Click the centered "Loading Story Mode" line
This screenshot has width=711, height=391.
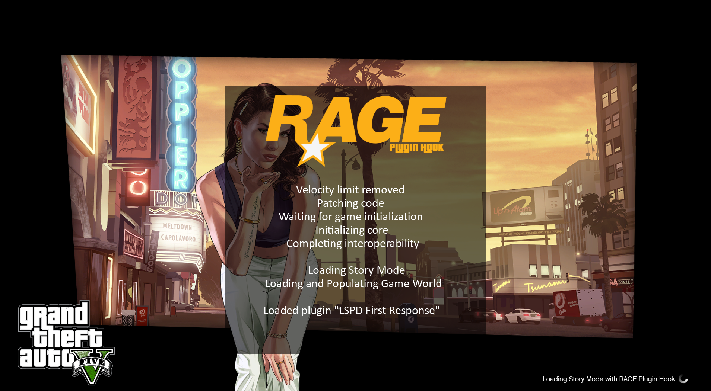[x=356, y=270]
